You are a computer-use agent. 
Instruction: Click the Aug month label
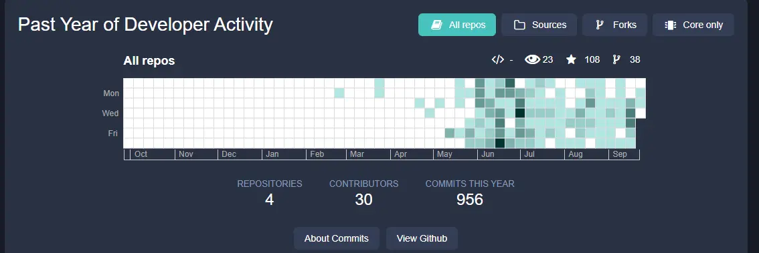pyautogui.click(x=576, y=154)
